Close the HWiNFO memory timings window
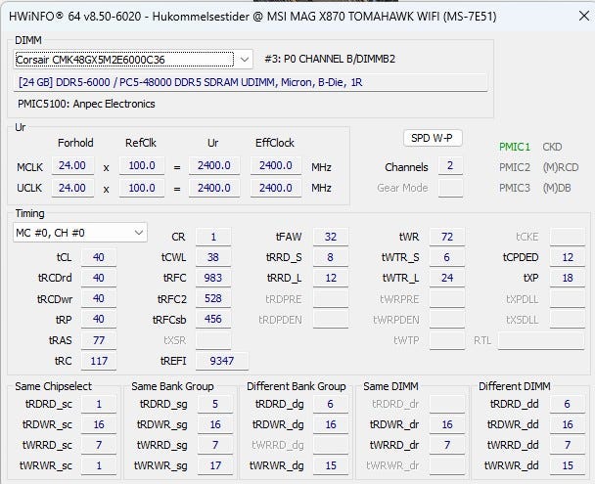This screenshot has width=595, height=484. coord(584,16)
